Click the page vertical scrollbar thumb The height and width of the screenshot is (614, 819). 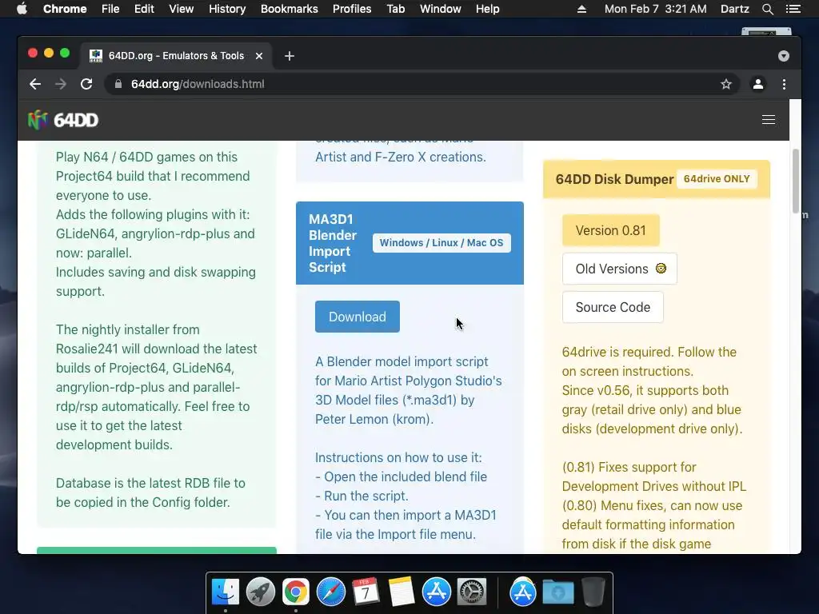point(796,181)
